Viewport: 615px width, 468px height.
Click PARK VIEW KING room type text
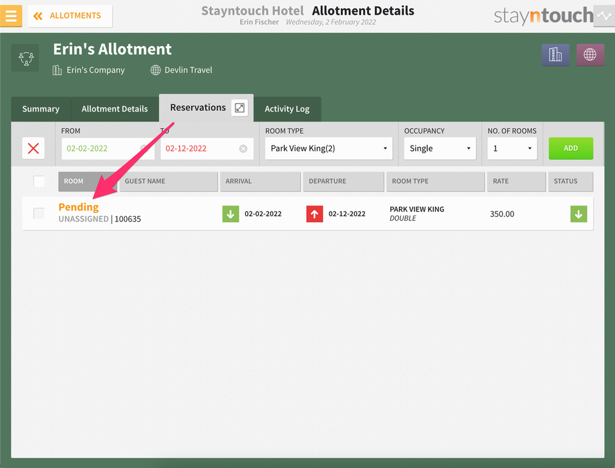click(417, 209)
